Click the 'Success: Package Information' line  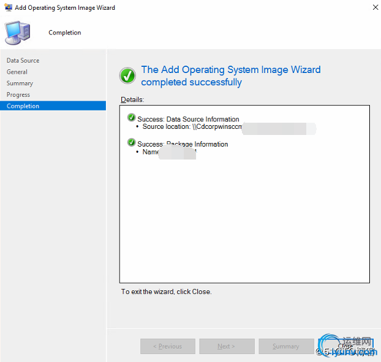183,144
